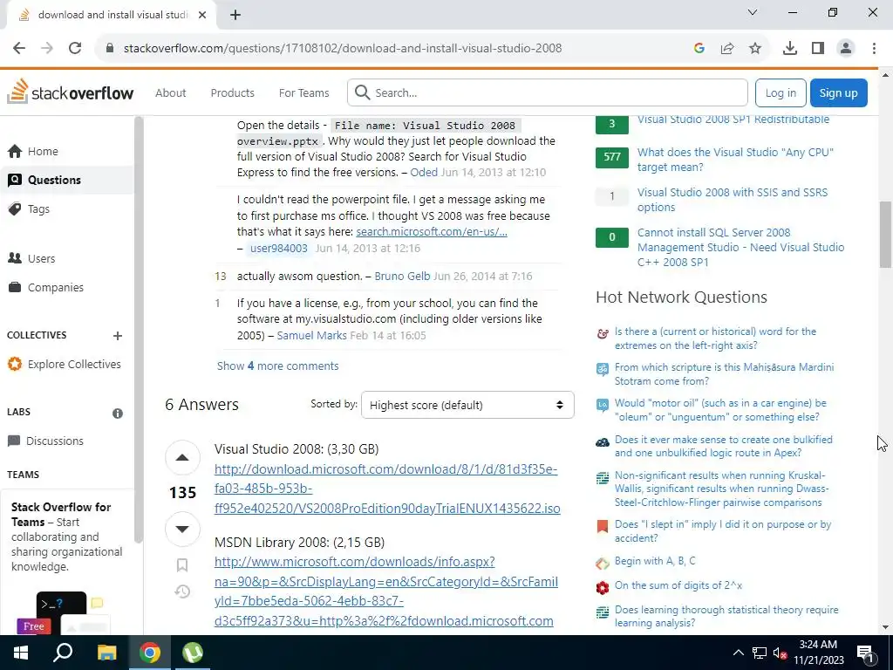893x670 pixels.
Task: Click the Sign up button
Action: tap(838, 92)
